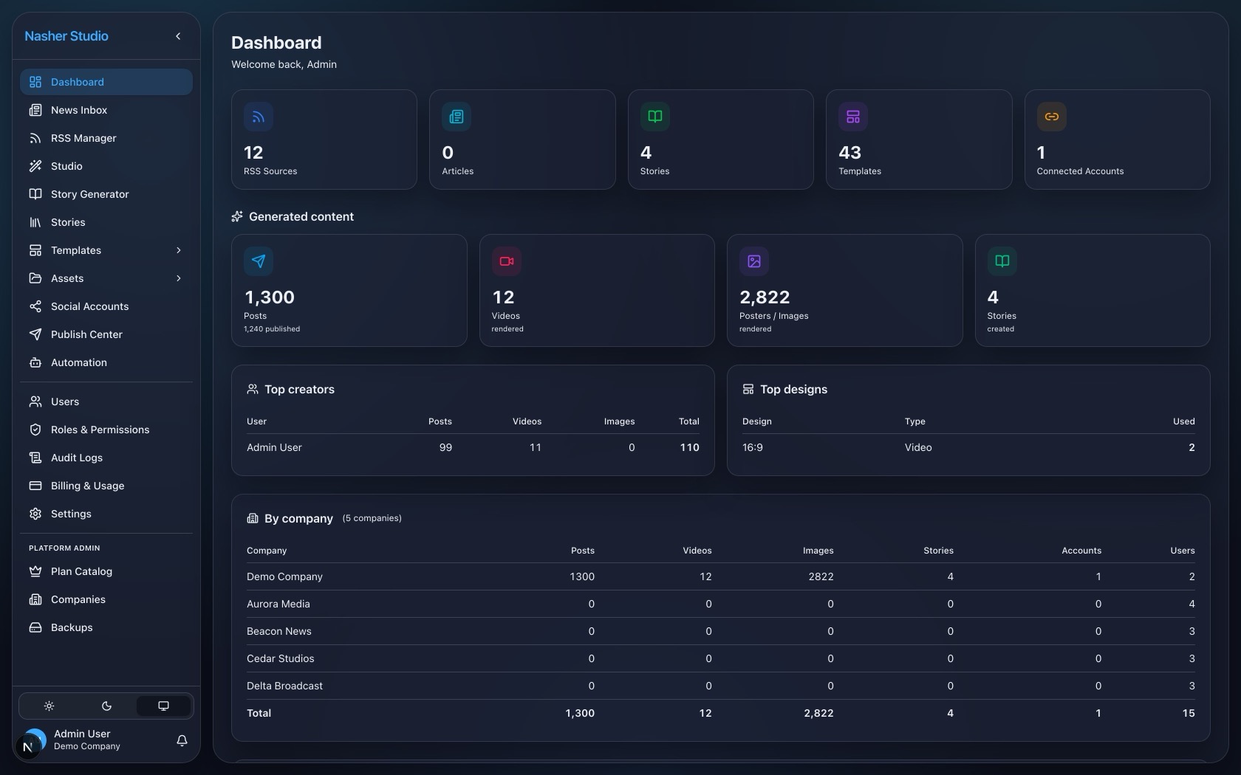Open Audit Logs page
Screen dimensions: 1241x775
click(106, 458)
